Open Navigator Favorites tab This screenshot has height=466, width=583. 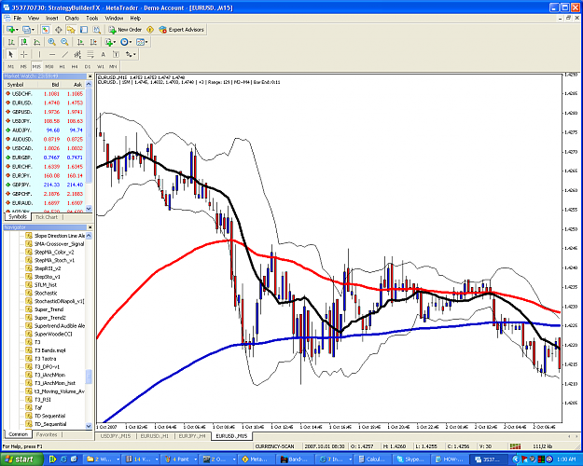click(x=47, y=434)
